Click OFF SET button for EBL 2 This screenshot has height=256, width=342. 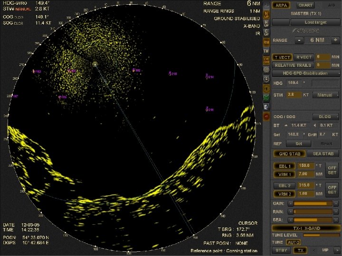coord(332,190)
